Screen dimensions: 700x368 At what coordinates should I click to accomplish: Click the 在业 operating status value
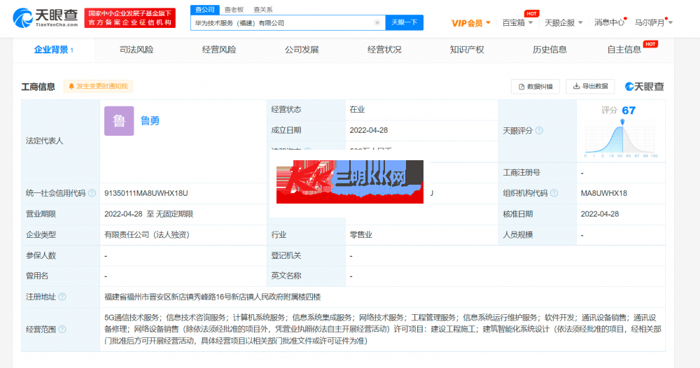pos(357,110)
